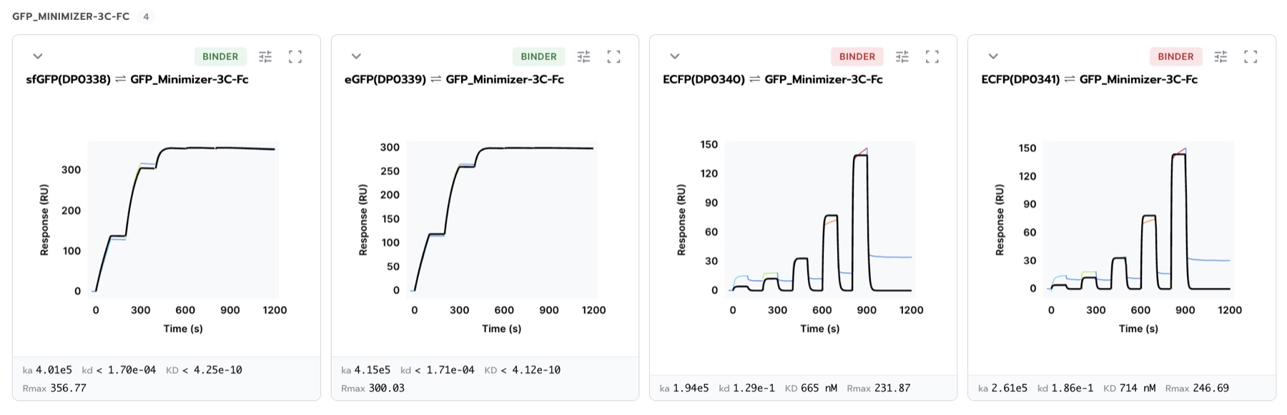Open chart settings for the eGFP(DP0339) card
Screen dimensions: 1287x415
click(583, 56)
